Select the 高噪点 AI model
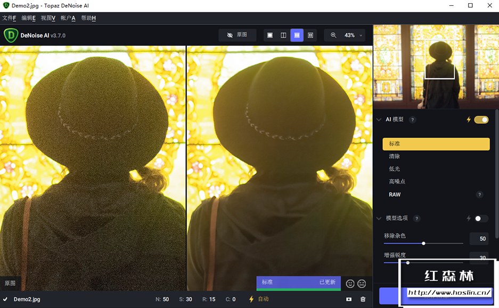Viewport: 499px width, 308px height. [436, 182]
